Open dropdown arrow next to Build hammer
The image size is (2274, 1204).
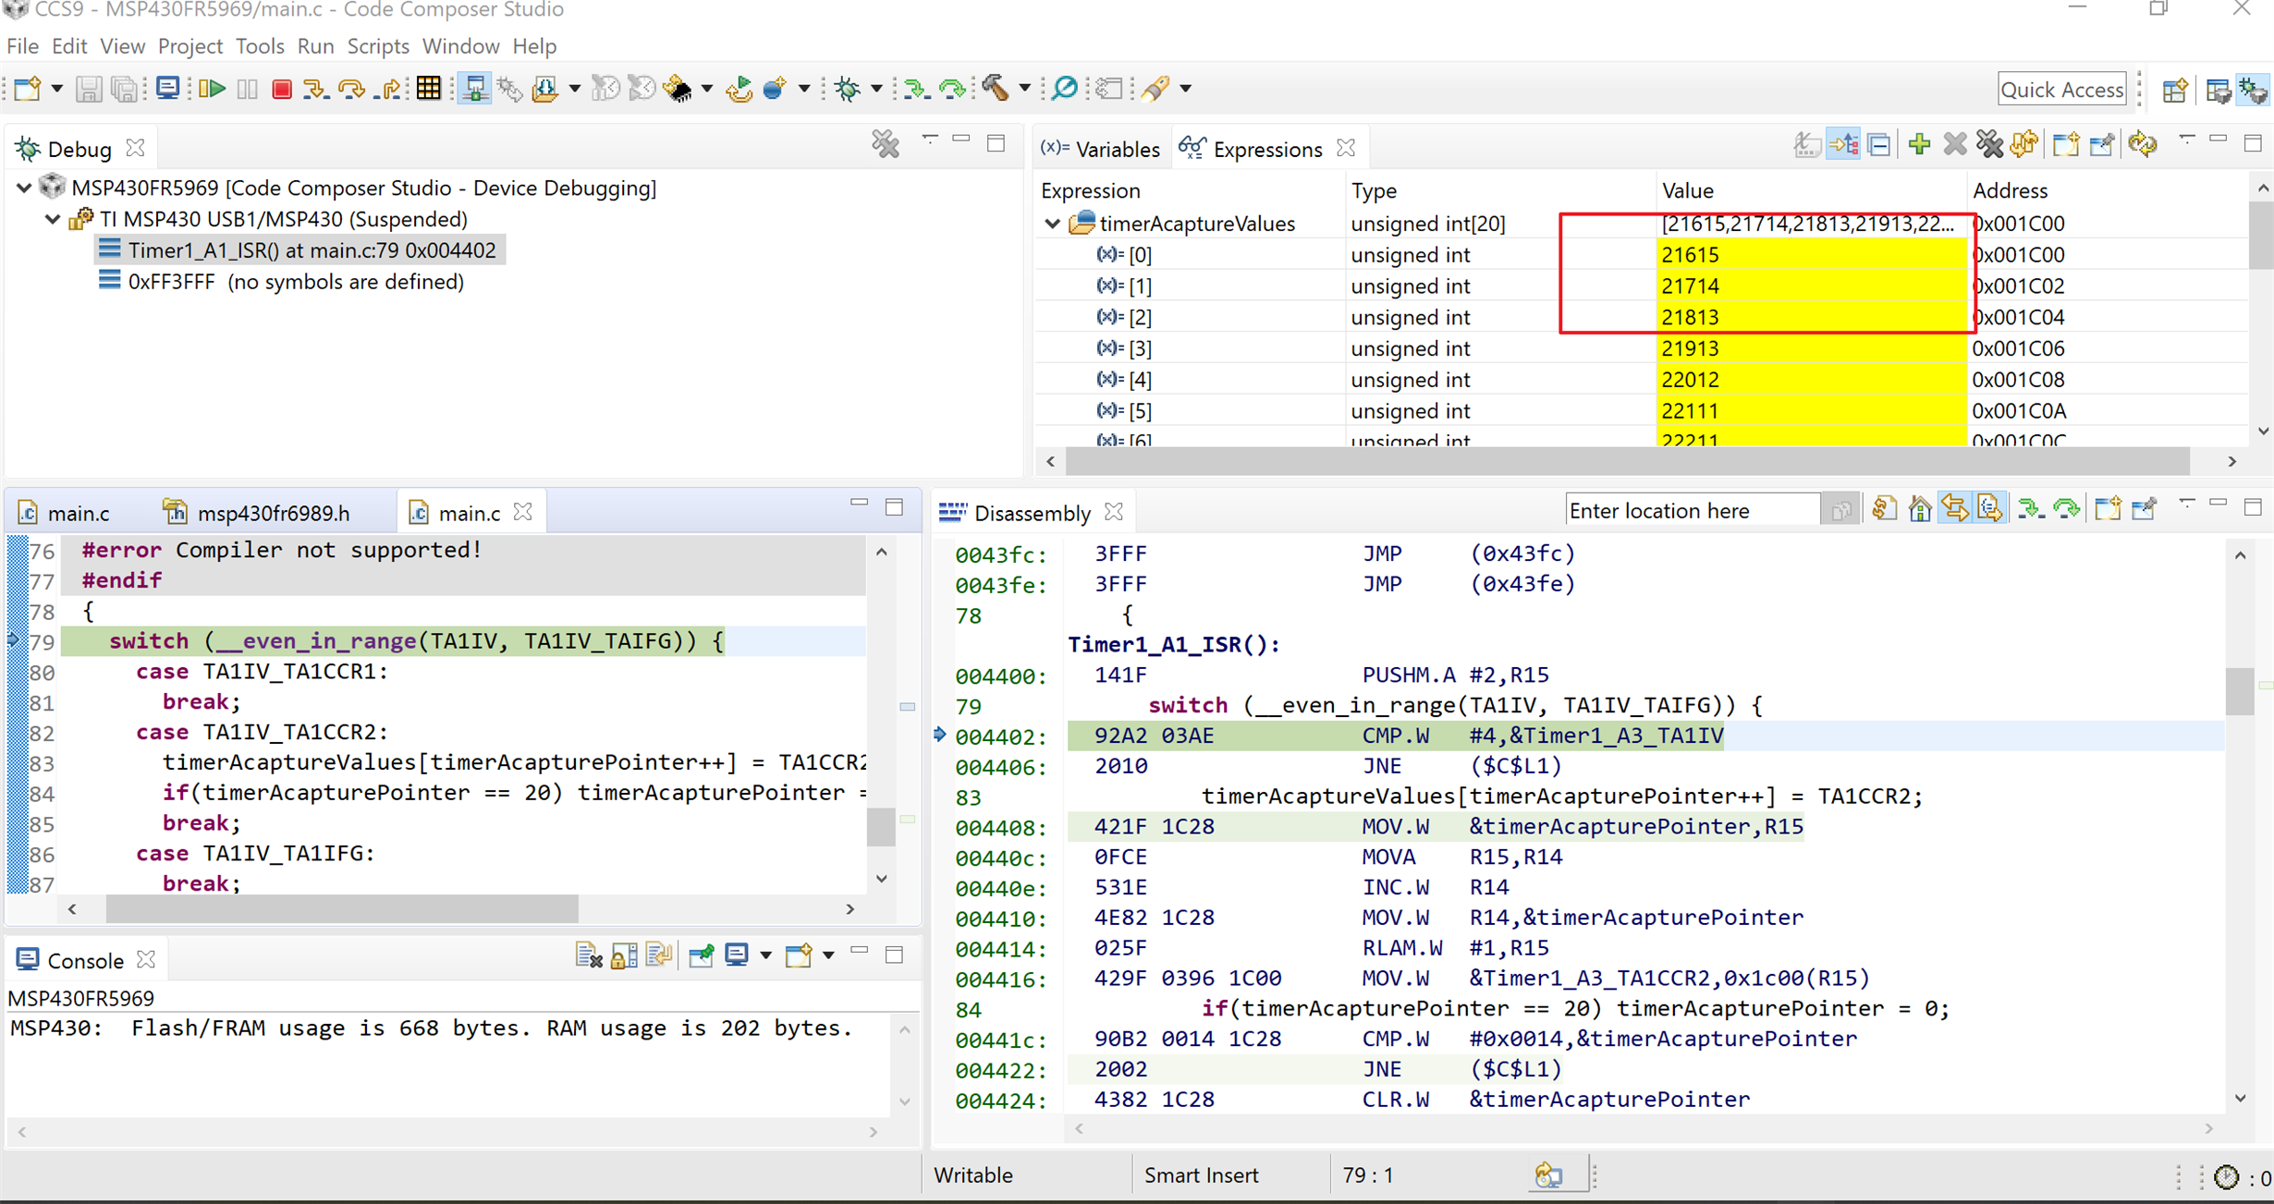[1024, 89]
